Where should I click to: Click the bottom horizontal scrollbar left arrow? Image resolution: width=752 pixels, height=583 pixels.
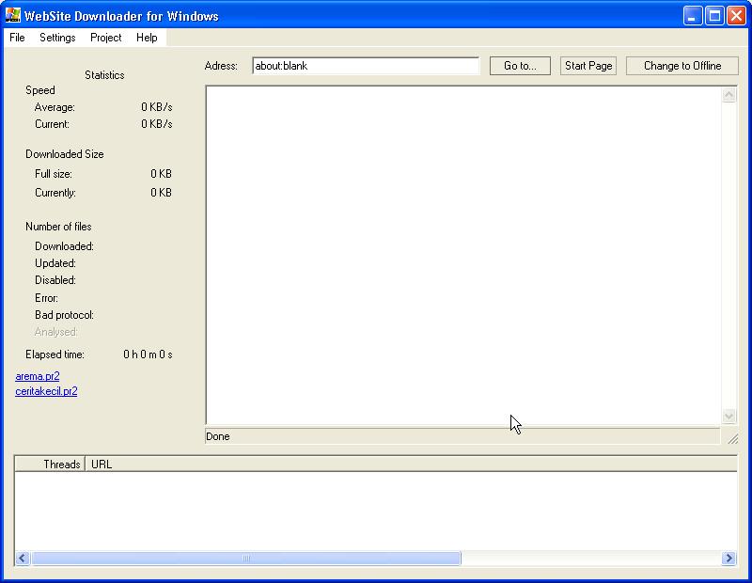point(21,558)
